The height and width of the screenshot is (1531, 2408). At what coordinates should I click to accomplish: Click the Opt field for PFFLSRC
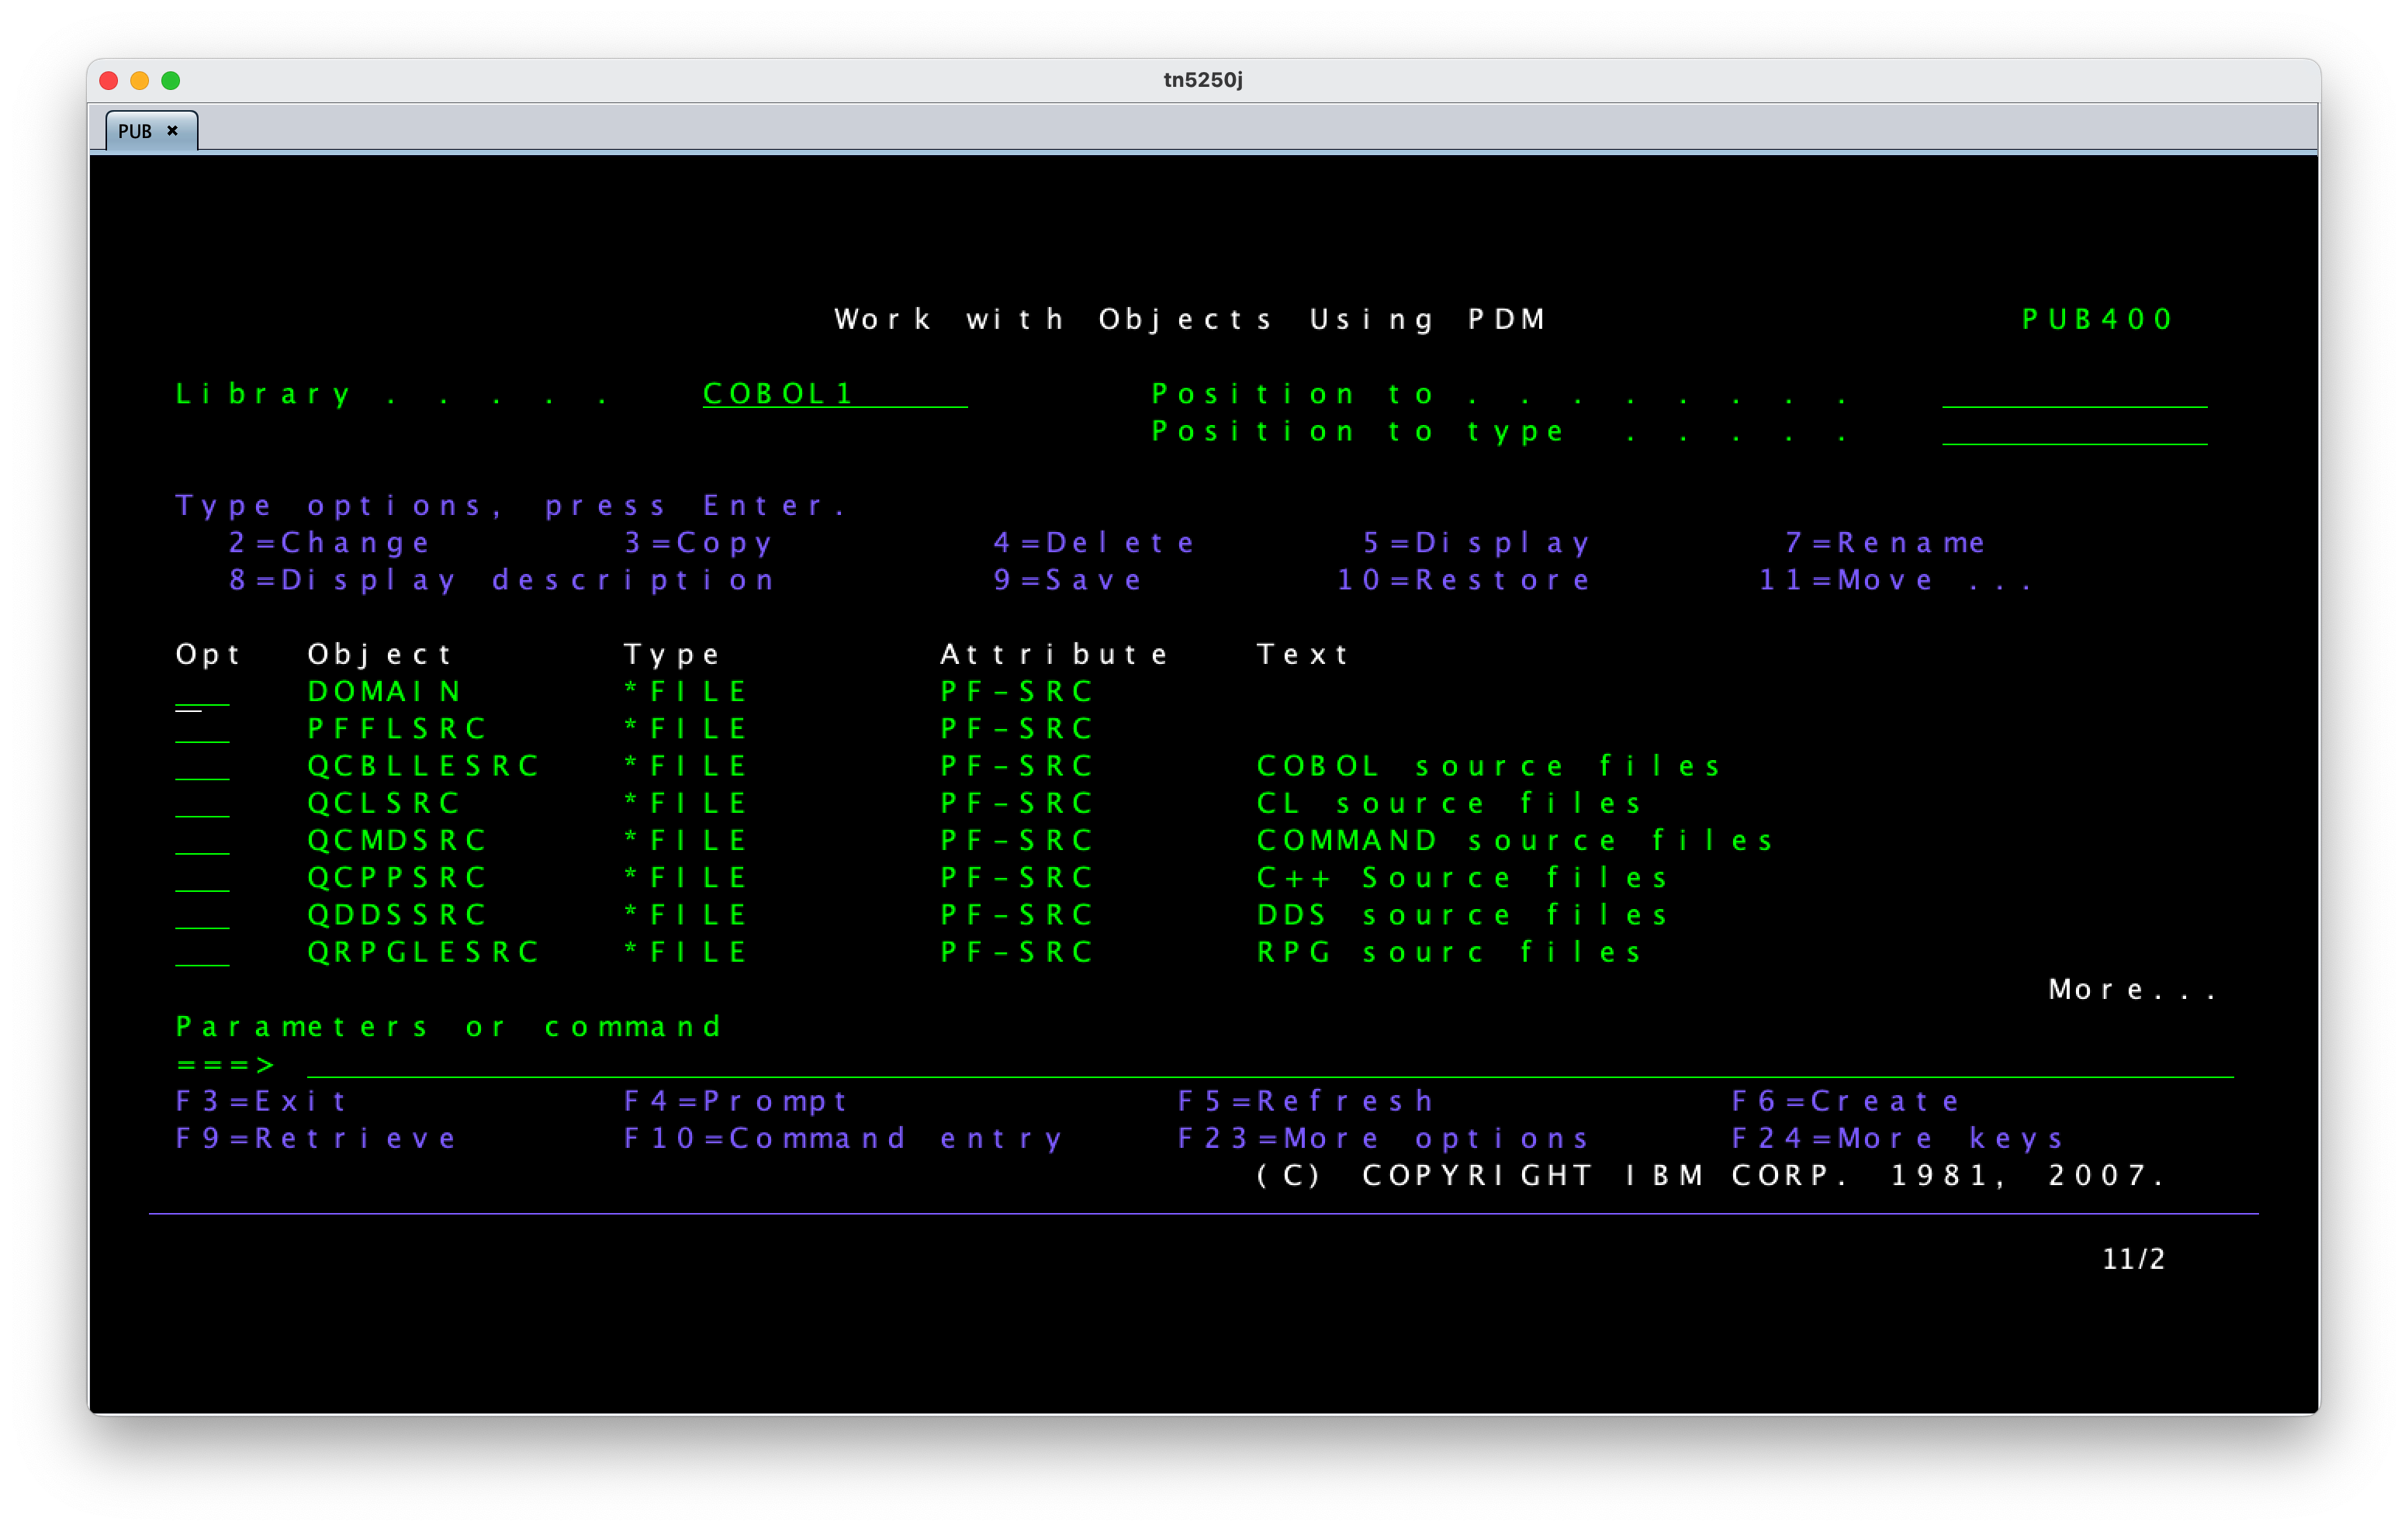click(202, 729)
